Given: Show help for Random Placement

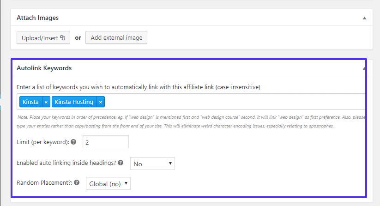Looking at the screenshot, I should tap(77, 183).
